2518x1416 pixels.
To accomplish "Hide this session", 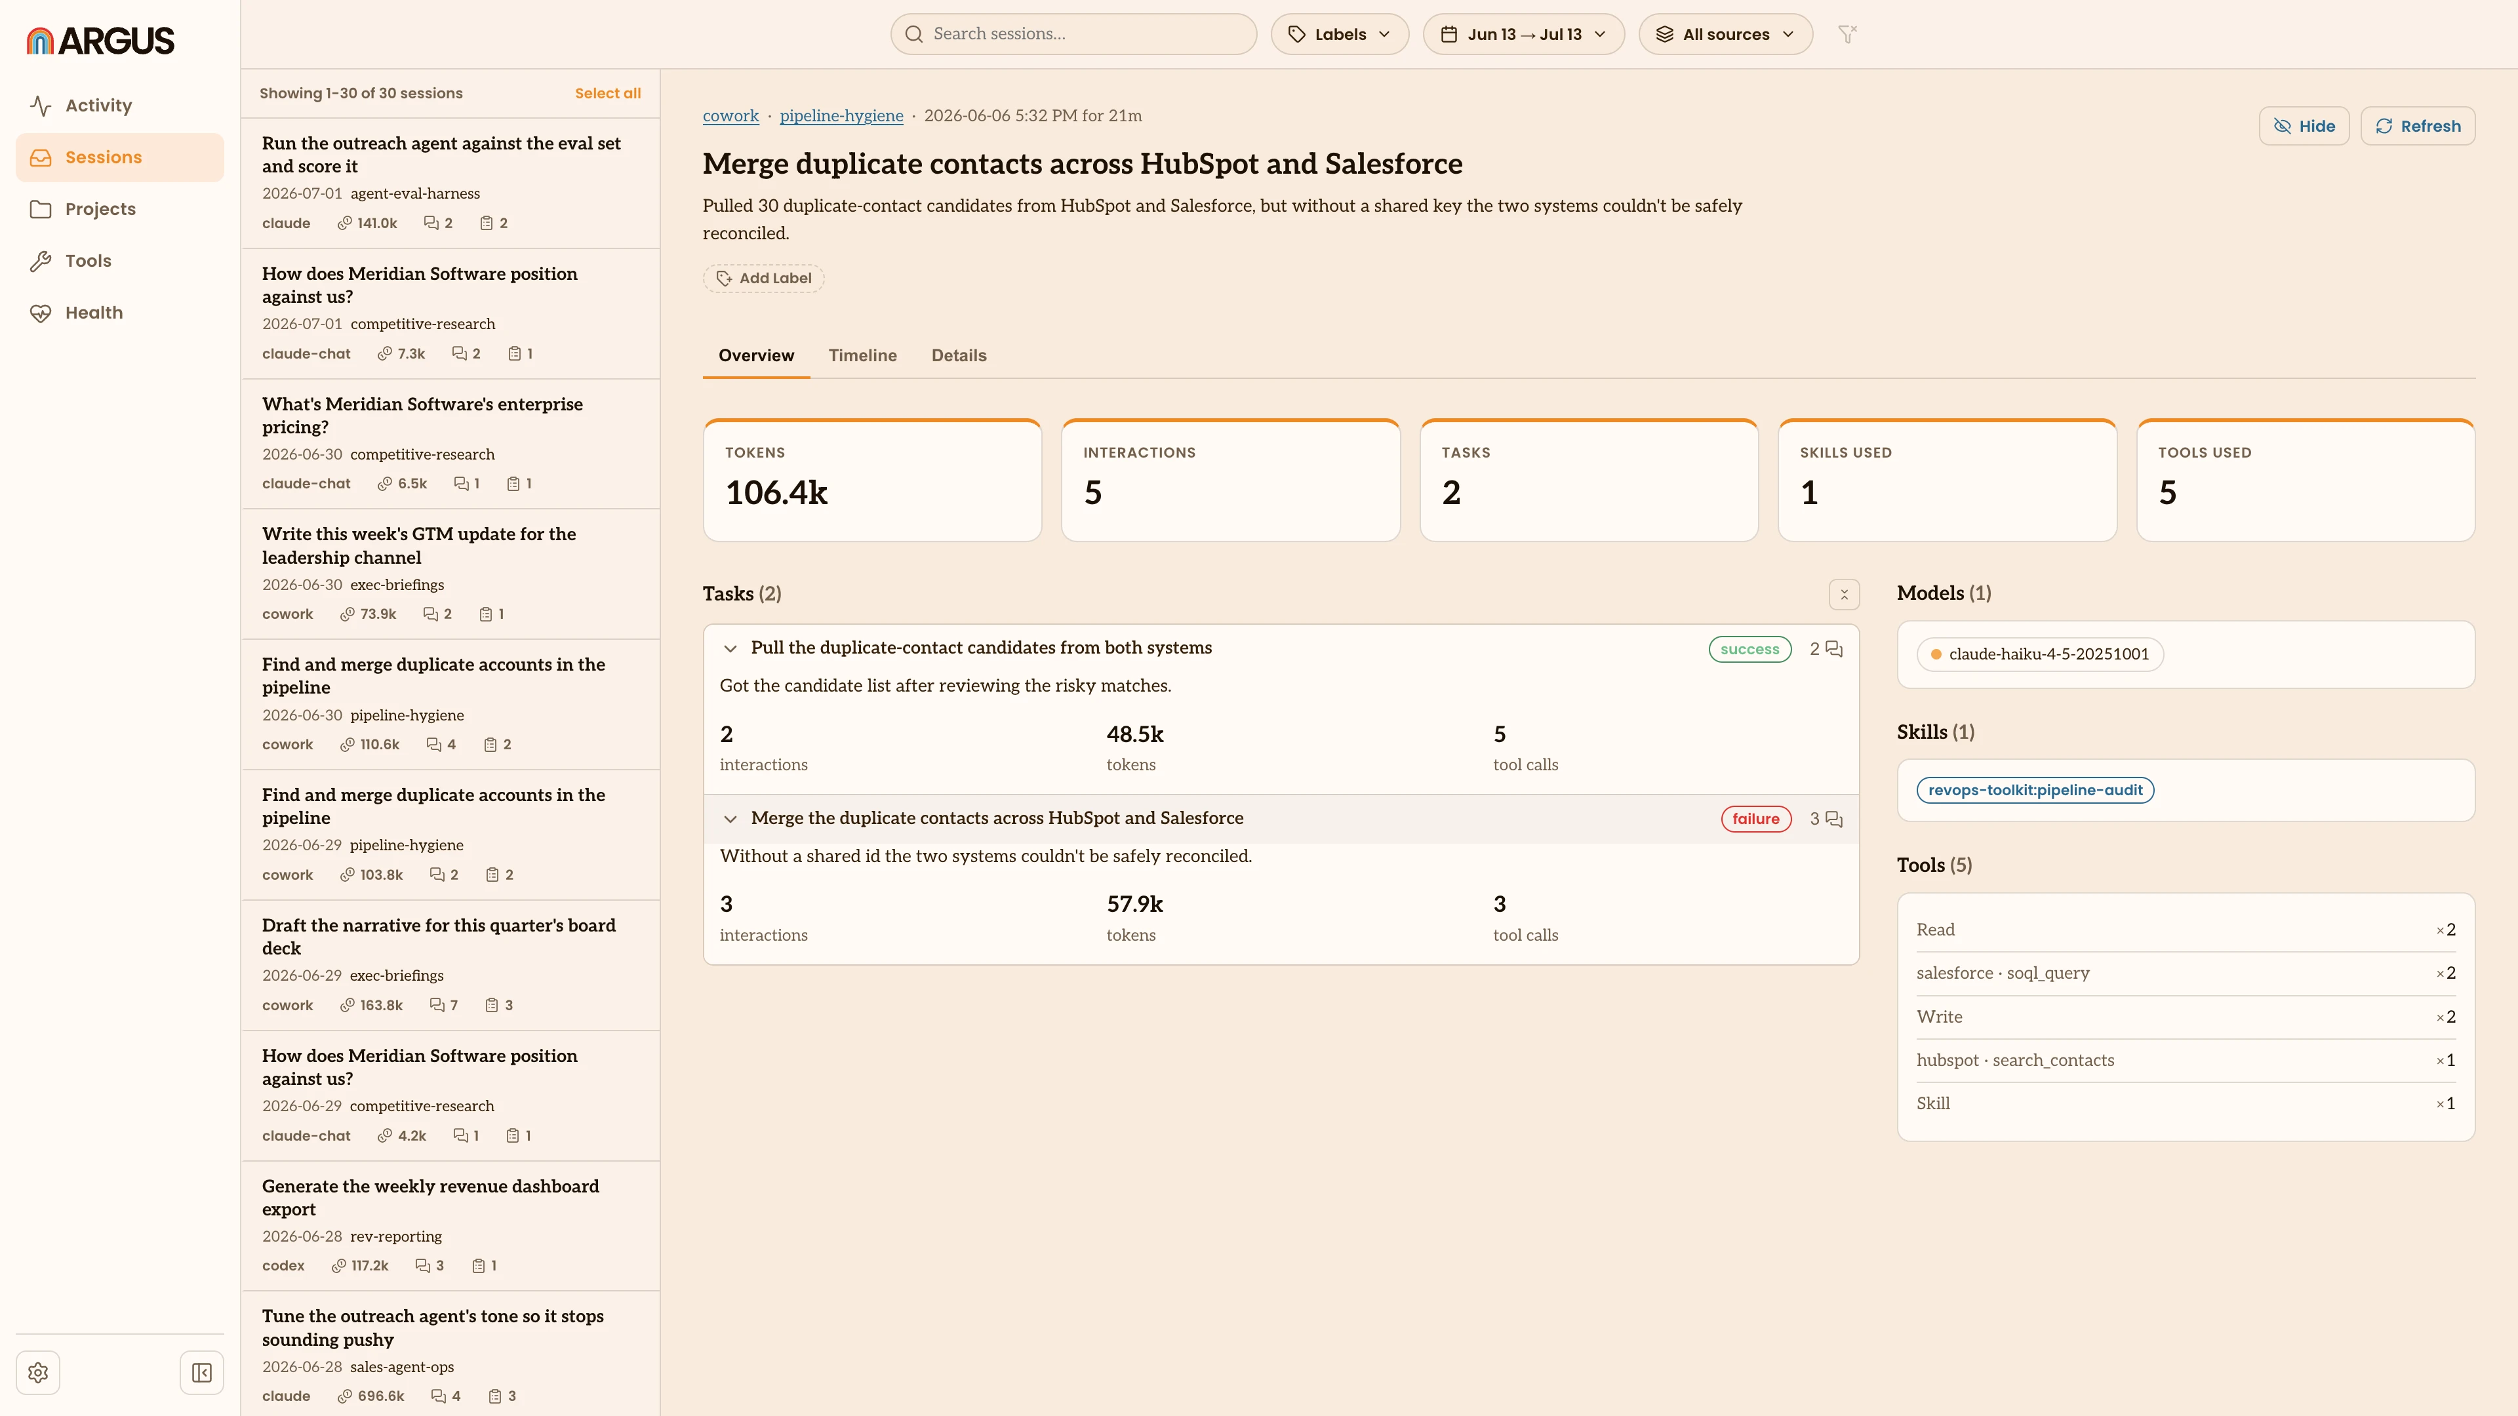I will pyautogui.click(x=2303, y=126).
